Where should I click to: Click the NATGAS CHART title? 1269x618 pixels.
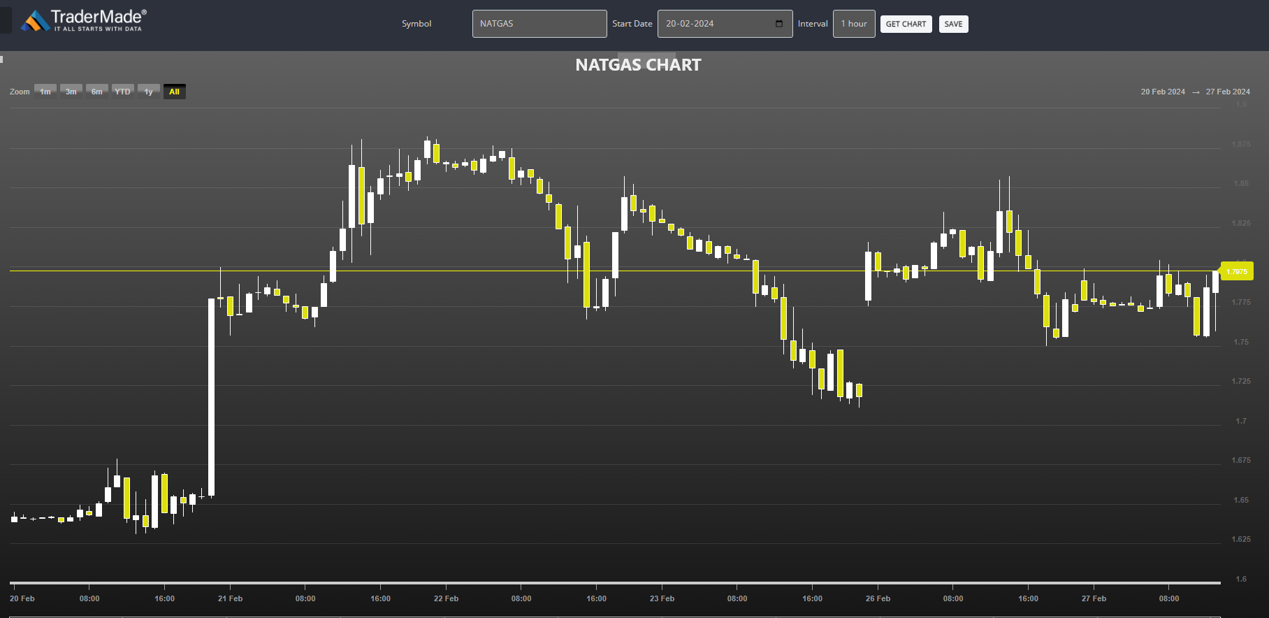638,65
